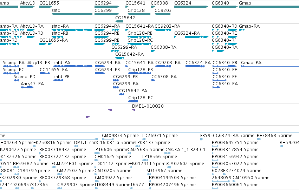299x190 pixels.
Task: Select transcript CG6299-RB label
Action: click(107, 40)
